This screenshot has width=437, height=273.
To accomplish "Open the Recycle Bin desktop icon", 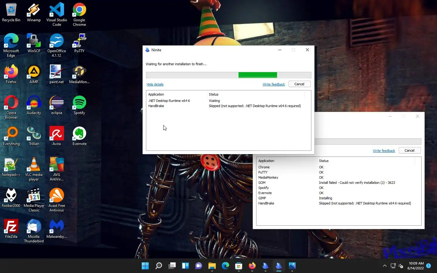I will 11,12.
